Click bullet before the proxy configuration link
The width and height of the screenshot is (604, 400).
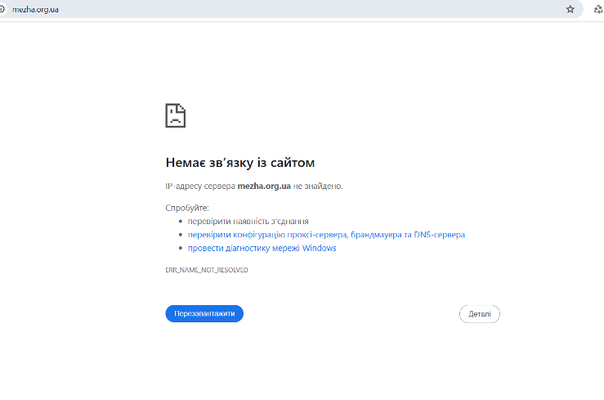point(179,235)
